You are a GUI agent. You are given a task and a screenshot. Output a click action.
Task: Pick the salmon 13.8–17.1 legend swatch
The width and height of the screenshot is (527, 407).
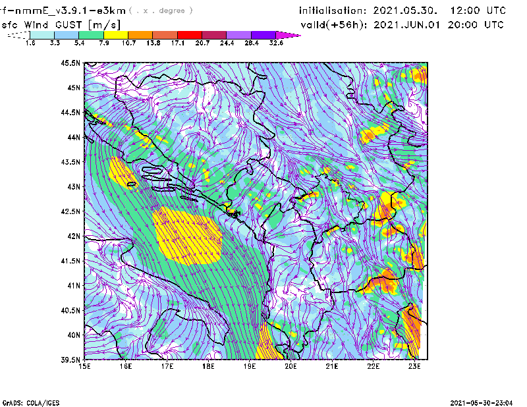coord(165,35)
